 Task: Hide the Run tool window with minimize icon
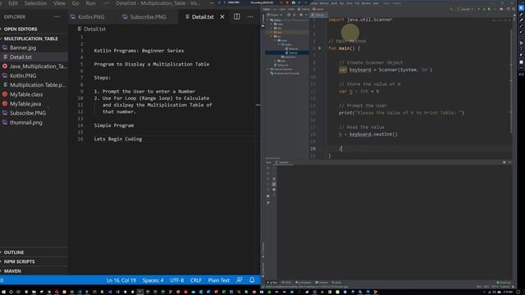pyautogui.click(x=509, y=162)
